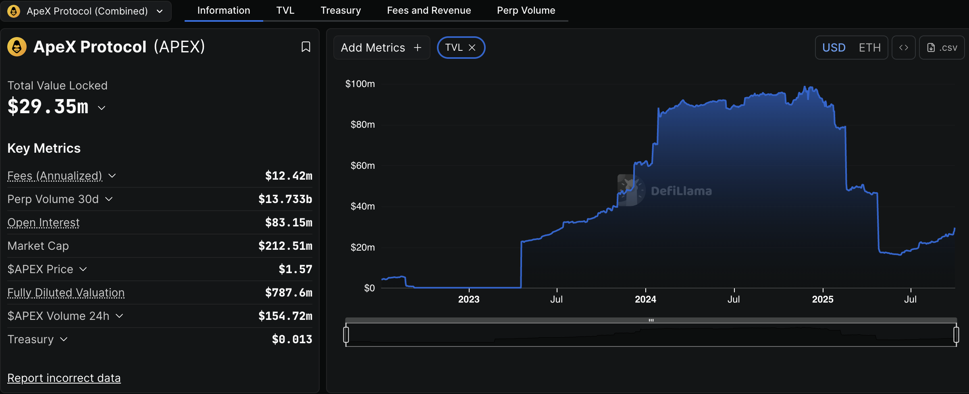Open the TVL tab
Image resolution: width=969 pixels, height=394 pixels.
285,10
